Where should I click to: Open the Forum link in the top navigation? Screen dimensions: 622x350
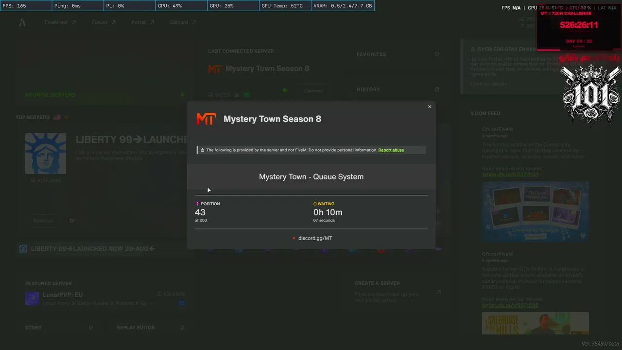[104, 22]
